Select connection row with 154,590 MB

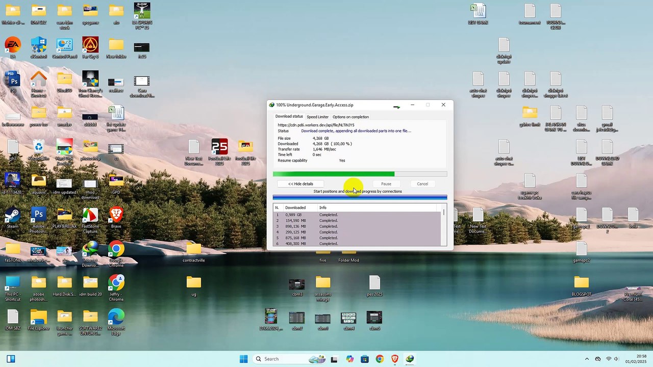pos(357,221)
